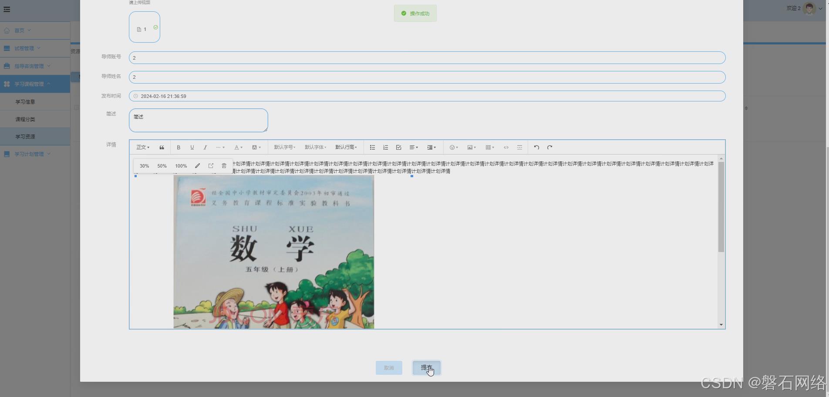
Task: Open the 发布时间 date time picker
Action: click(x=427, y=96)
